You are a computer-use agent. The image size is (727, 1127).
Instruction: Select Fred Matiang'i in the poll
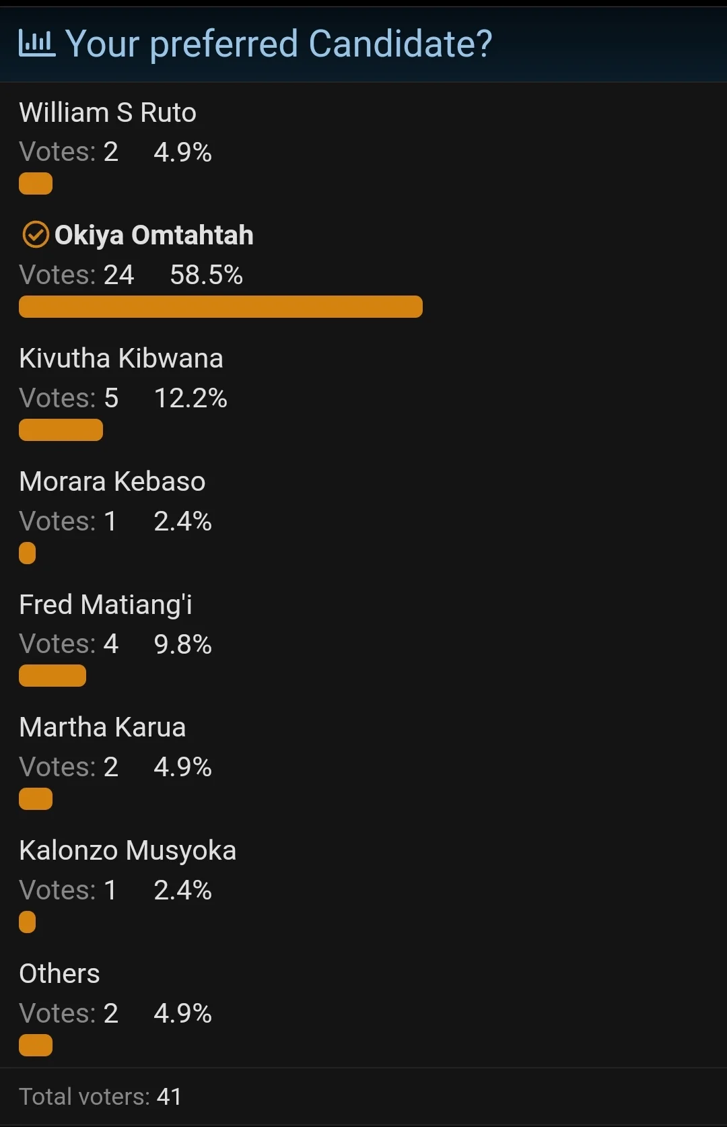106,605
